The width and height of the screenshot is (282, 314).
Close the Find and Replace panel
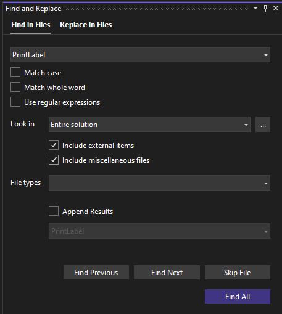click(x=276, y=8)
